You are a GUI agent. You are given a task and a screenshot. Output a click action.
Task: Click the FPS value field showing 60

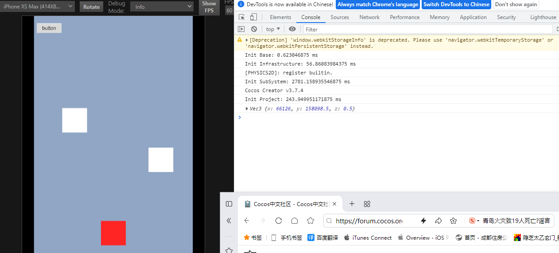click(229, 10)
